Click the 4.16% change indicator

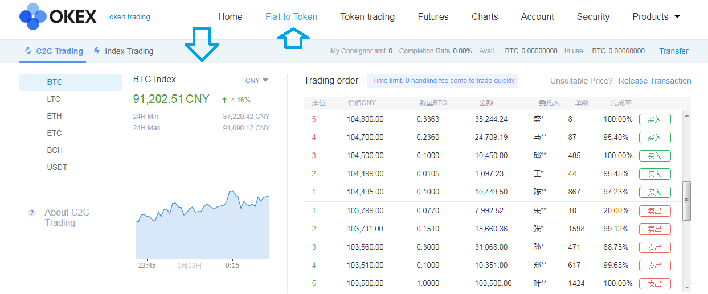236,100
